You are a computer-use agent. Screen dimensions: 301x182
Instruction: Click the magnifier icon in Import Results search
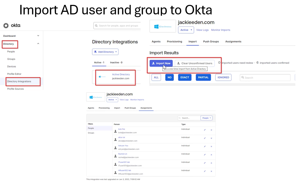pyautogui.click(x=243, y=77)
